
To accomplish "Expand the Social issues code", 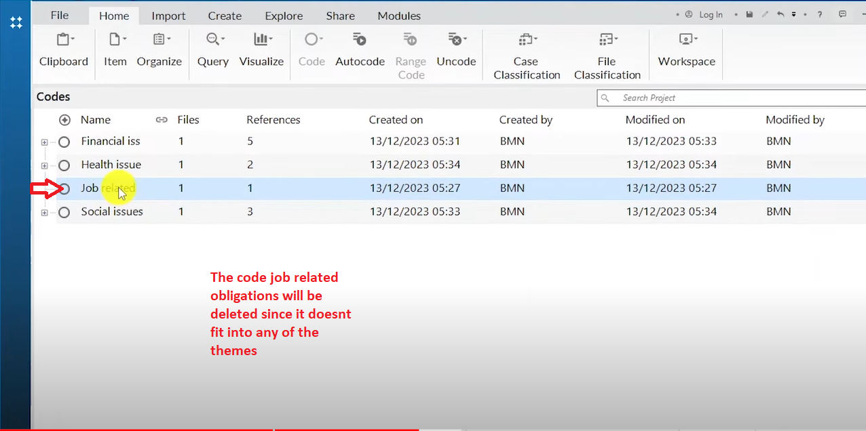I will [44, 213].
